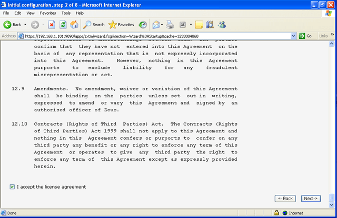
Task: Refresh the page with the Refresh icon
Action: [63, 24]
